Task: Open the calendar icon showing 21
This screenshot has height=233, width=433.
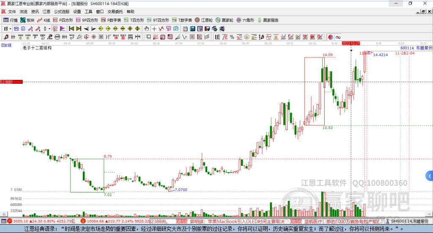Action: (185, 29)
